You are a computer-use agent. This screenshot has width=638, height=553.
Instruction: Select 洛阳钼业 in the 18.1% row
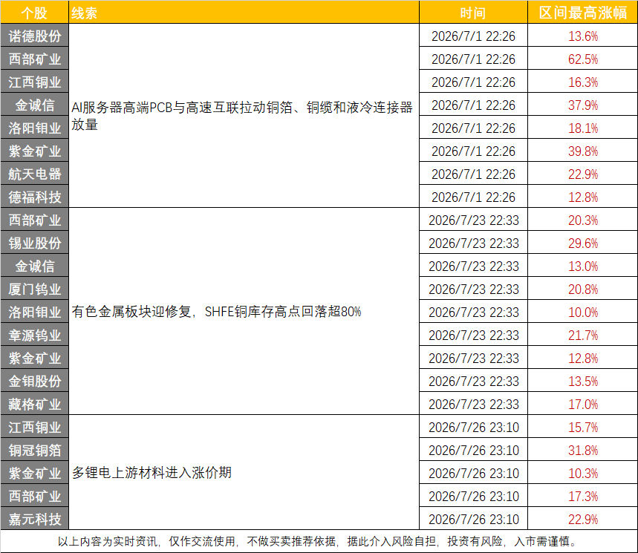click(x=35, y=128)
